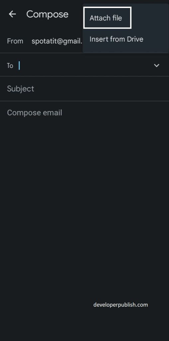Tap the blinking blue cursor in To field
The image size is (169, 341).
click(x=19, y=66)
